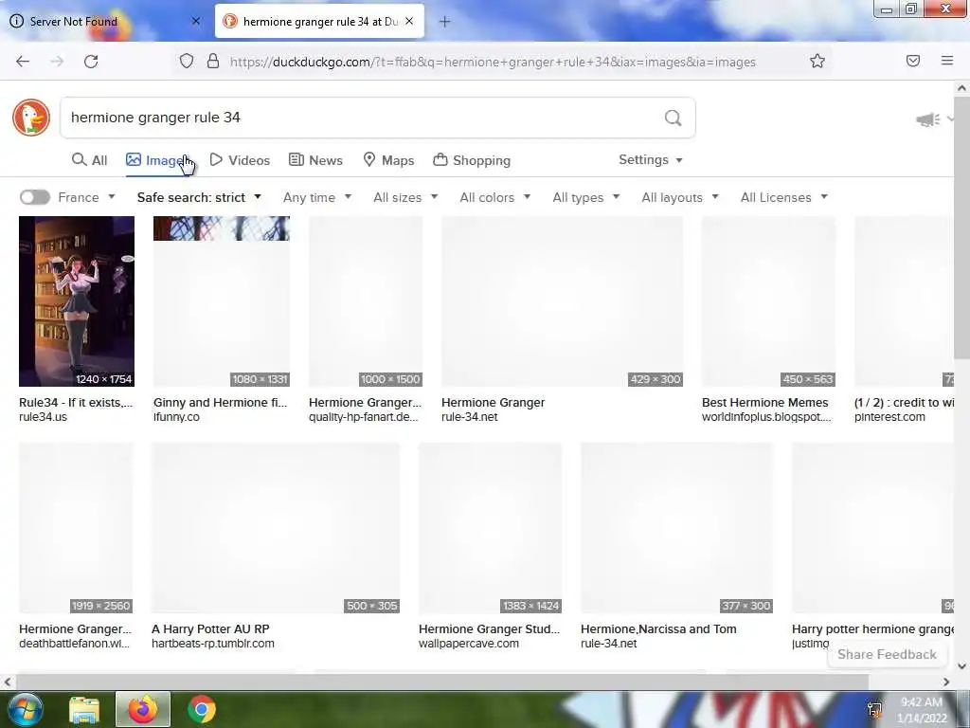Click the padlock site information icon
This screenshot has width=970, height=728.
213,62
